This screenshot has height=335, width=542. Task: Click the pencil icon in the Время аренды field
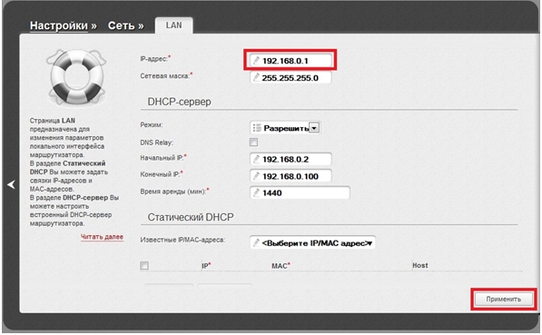click(256, 192)
